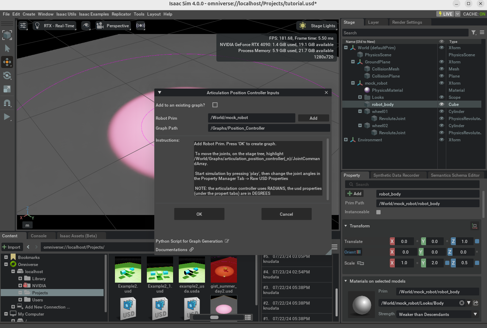This screenshot has height=328, width=487.
Task: Clear the material binding with X icon
Action: 461,303
